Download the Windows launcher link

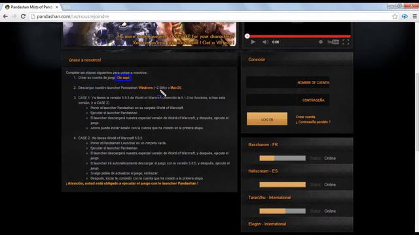pyautogui.click(x=145, y=87)
